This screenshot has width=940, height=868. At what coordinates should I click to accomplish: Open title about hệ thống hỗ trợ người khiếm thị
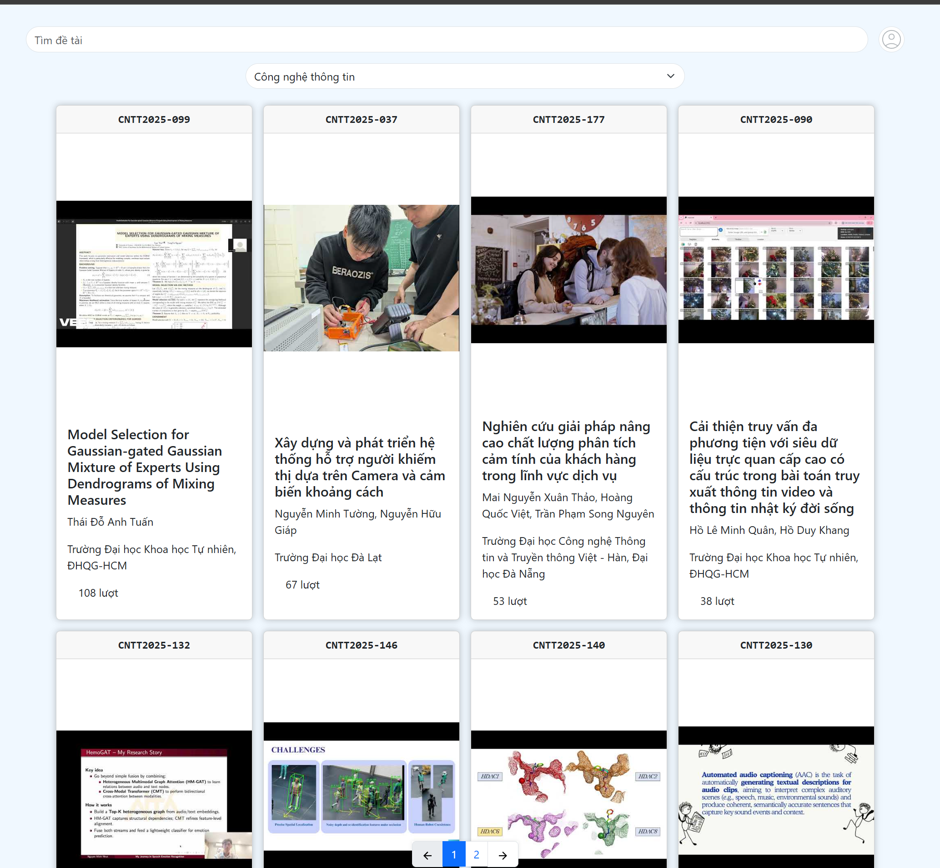coord(359,467)
